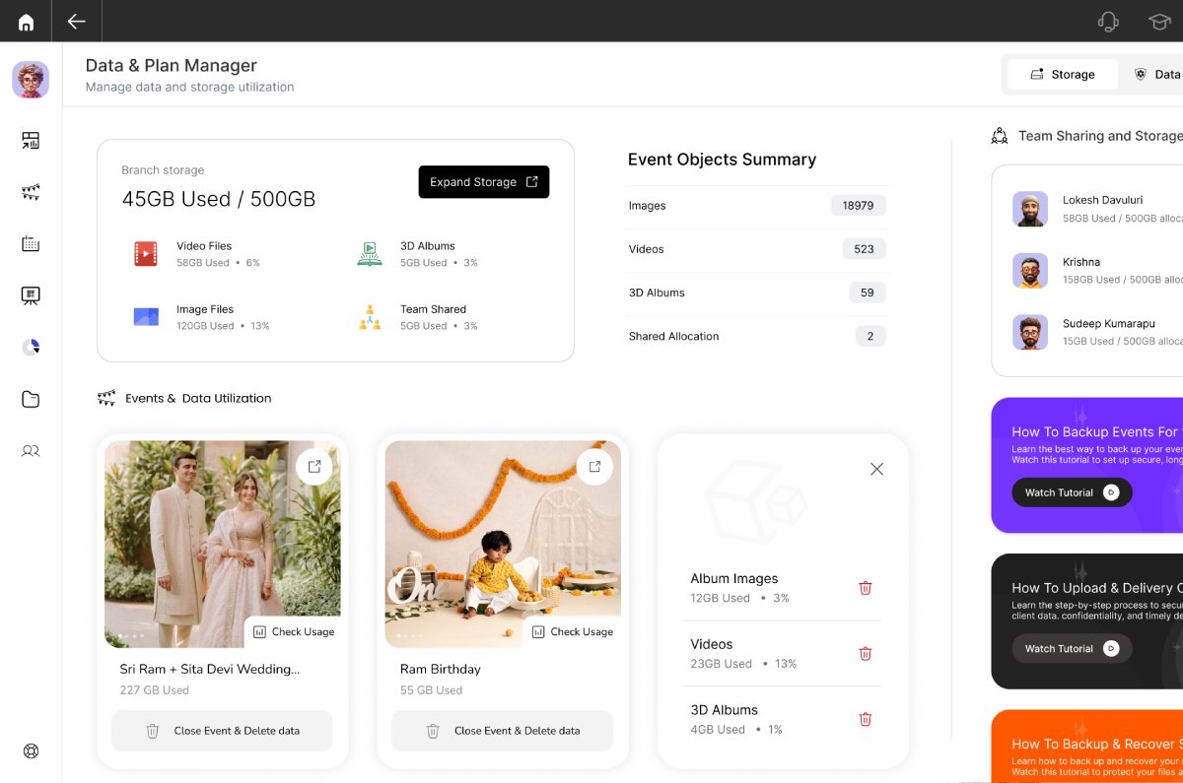Viewport: 1183px width, 783px height.
Task: Check Usage for Sri Ram wedding event
Action: pos(293,631)
